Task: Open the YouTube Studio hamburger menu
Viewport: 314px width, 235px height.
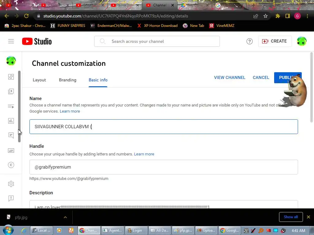Action: [x=11, y=41]
